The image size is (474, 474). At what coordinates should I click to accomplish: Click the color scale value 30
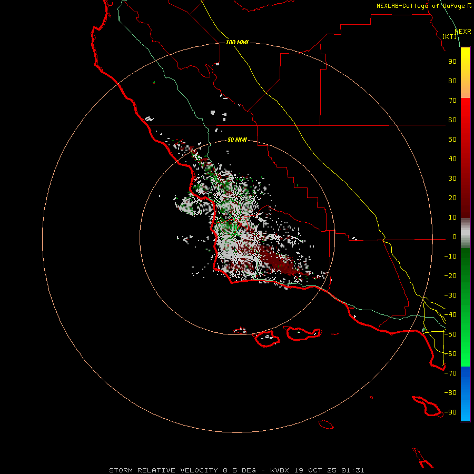coord(452,179)
